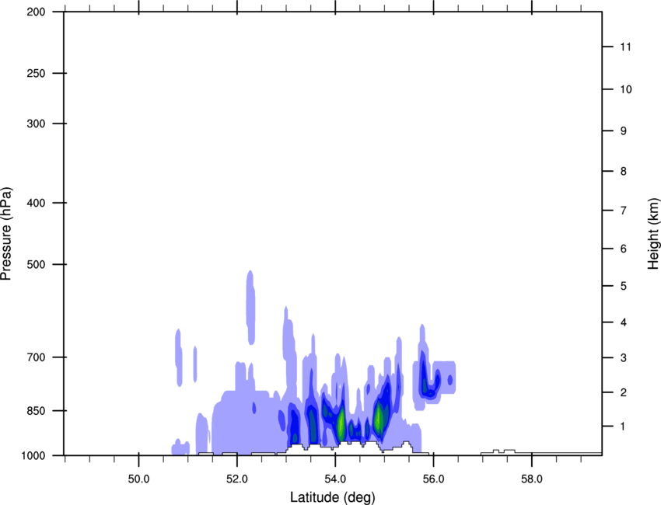The height and width of the screenshot is (505, 661).
Task: Click the 50.0 latitude tick label
Action: click(138, 479)
